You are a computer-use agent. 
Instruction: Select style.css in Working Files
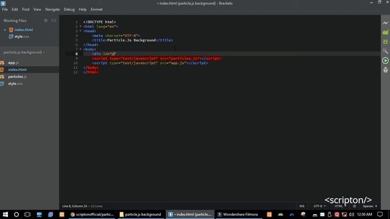[21, 36]
